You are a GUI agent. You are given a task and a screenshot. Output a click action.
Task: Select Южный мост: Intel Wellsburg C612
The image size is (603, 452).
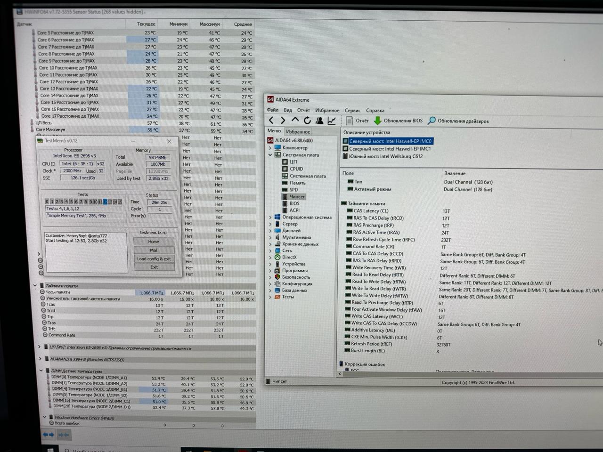pos(383,156)
